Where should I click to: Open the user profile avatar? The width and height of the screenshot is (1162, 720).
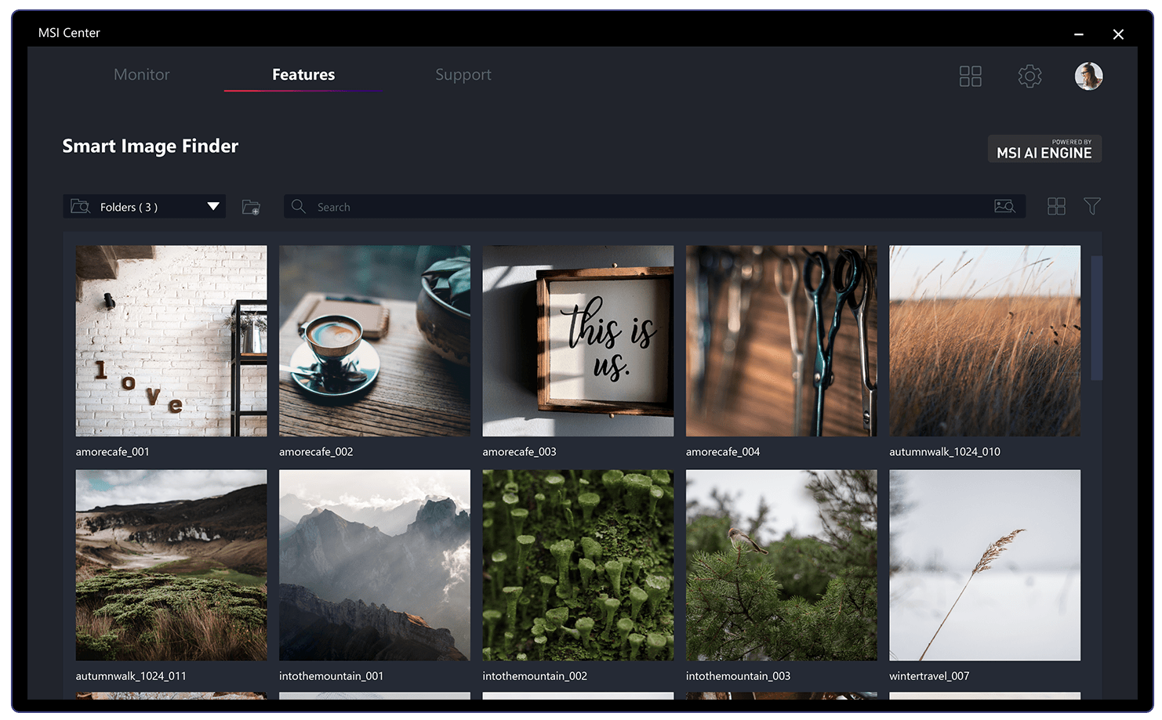(1088, 76)
